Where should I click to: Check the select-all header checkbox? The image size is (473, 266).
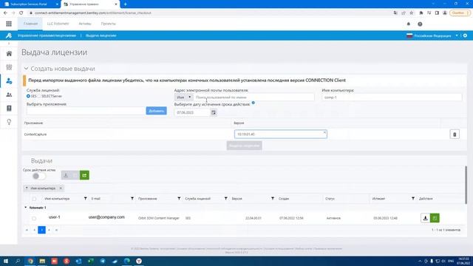pos(34,199)
